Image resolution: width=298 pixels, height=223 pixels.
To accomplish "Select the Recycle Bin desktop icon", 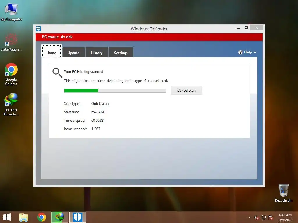I will [x=283, y=193].
